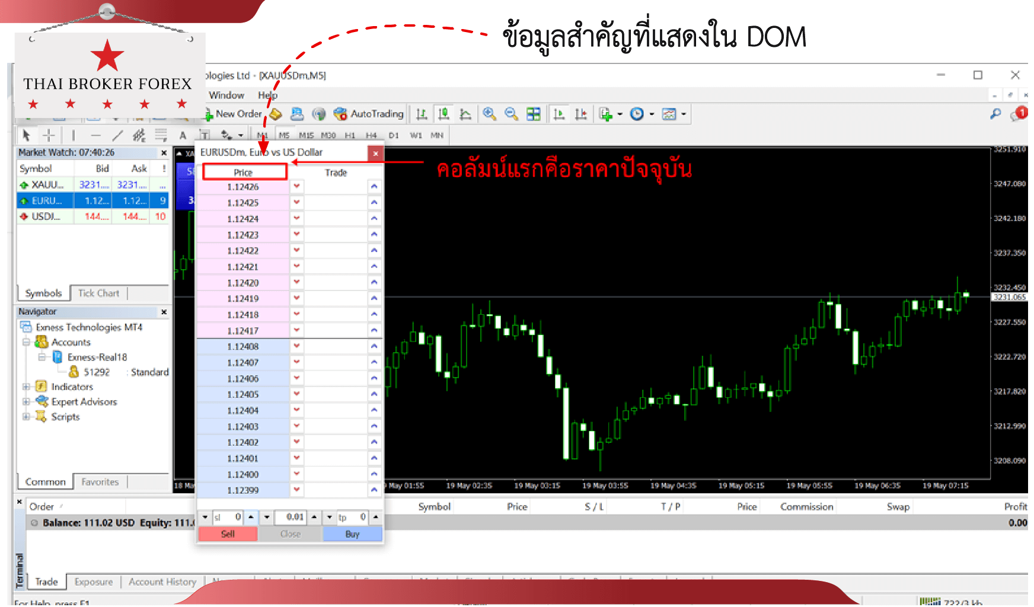Select the trendline drawing tool
The width and height of the screenshot is (1034, 607).
point(117,135)
